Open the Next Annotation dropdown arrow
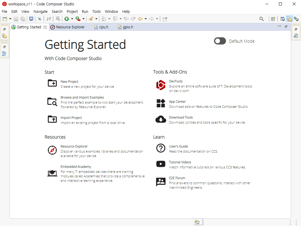This screenshot has height=226, width=301. [x=109, y=19]
